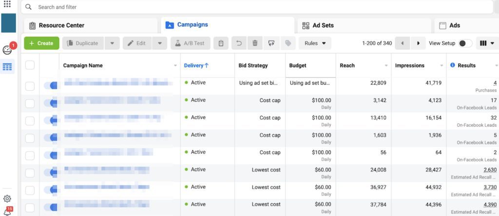Open the apps grid menu icon
Screen dimensions: 499x216
coord(7,4)
